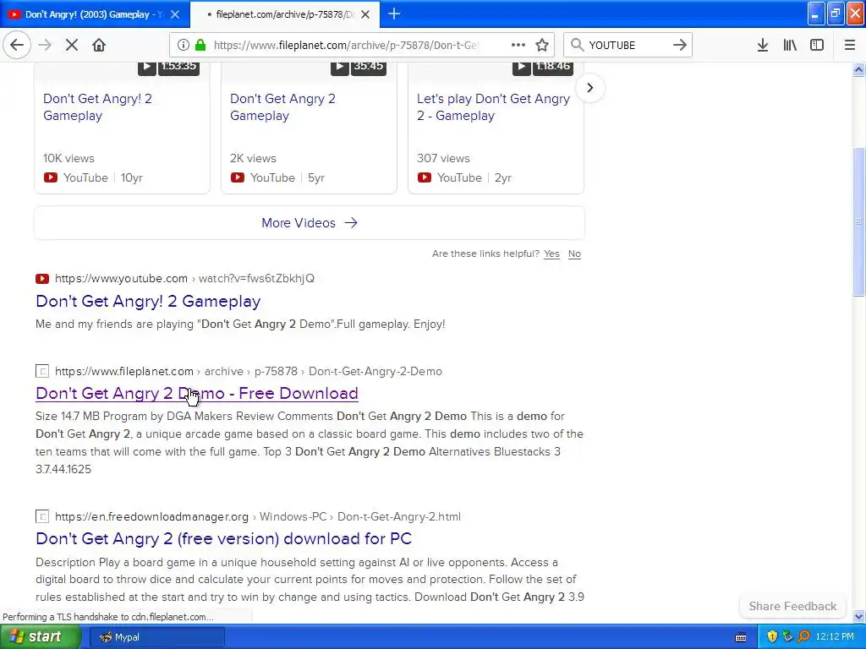Open Don't Get Angry 2 (free version) download
866x649 pixels.
coord(223,538)
